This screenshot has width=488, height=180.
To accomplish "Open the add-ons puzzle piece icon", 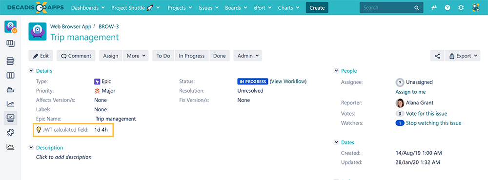I will (x=11, y=132).
